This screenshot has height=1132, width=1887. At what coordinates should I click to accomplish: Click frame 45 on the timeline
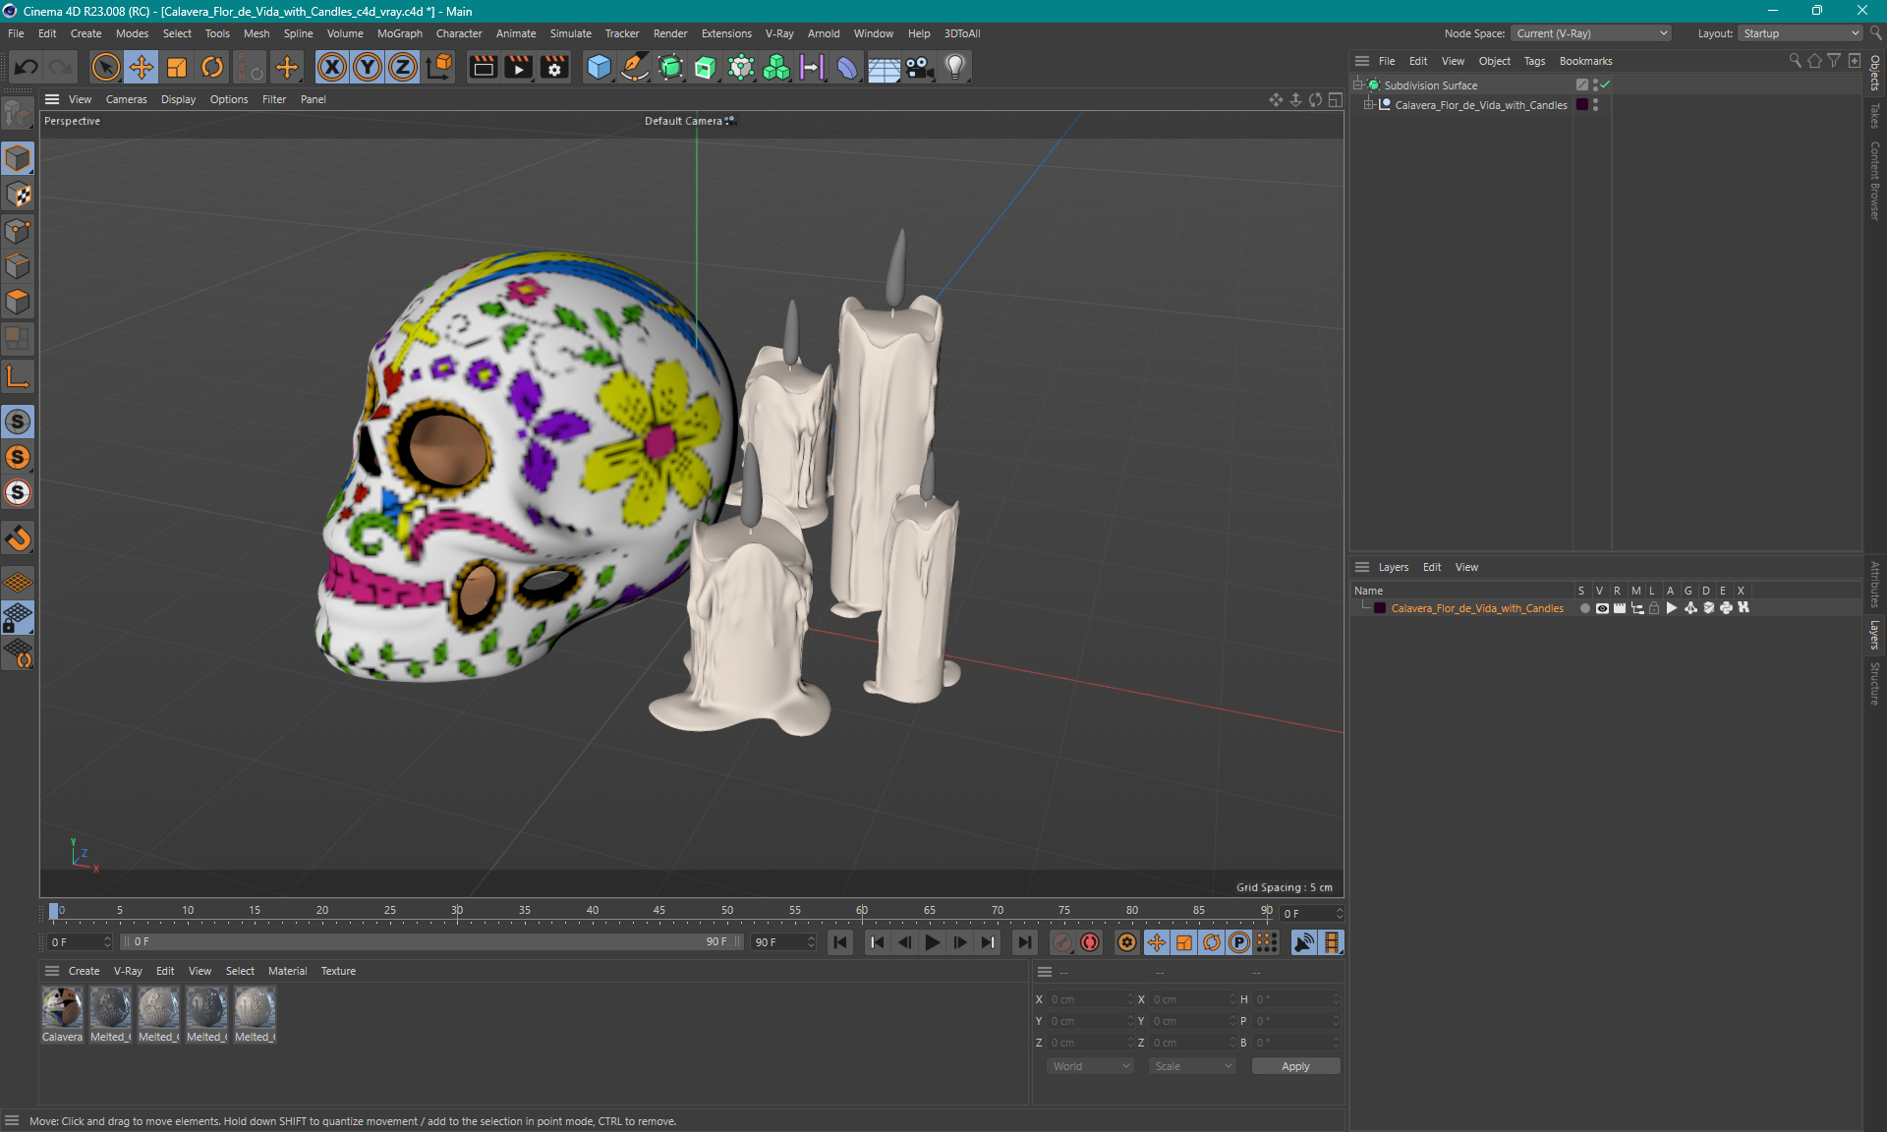coord(660,914)
